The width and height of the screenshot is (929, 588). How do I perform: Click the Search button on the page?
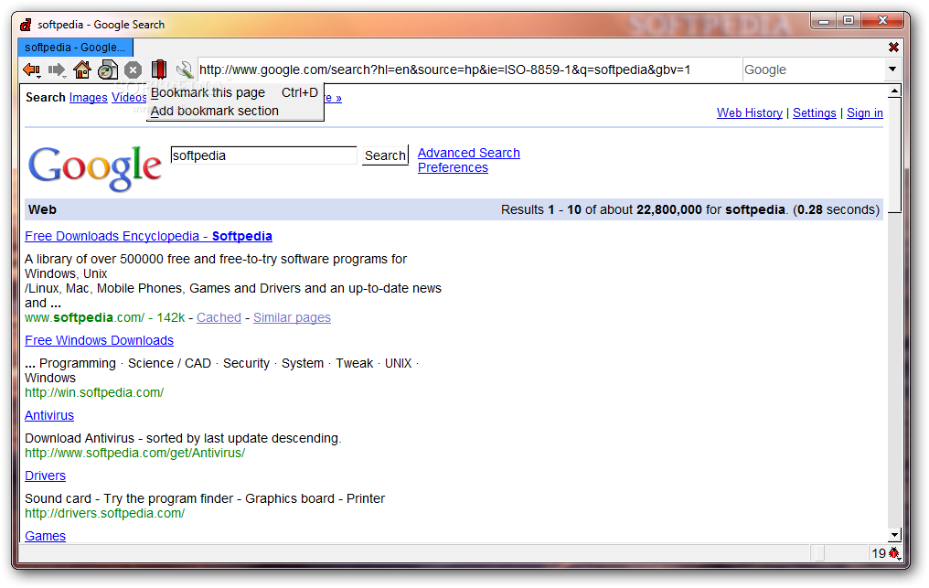385,155
